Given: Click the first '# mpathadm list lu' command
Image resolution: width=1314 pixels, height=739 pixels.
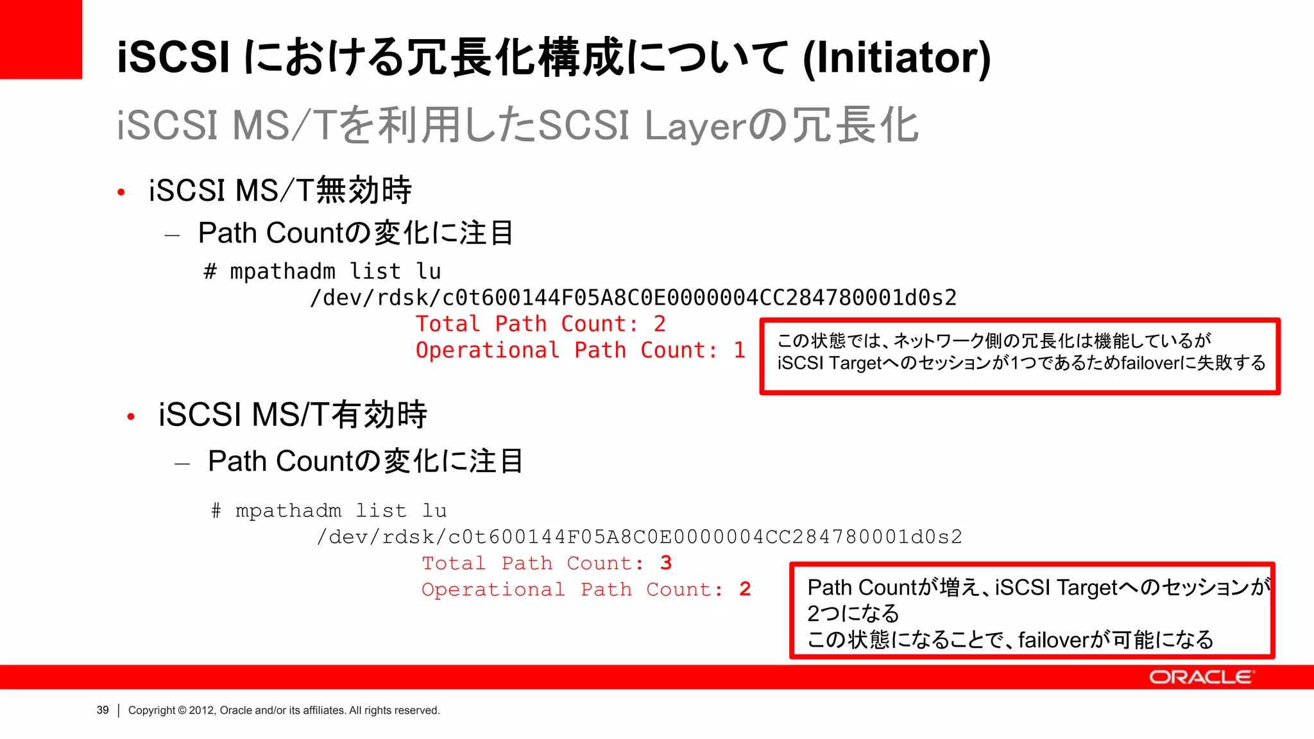Looking at the screenshot, I should (322, 271).
